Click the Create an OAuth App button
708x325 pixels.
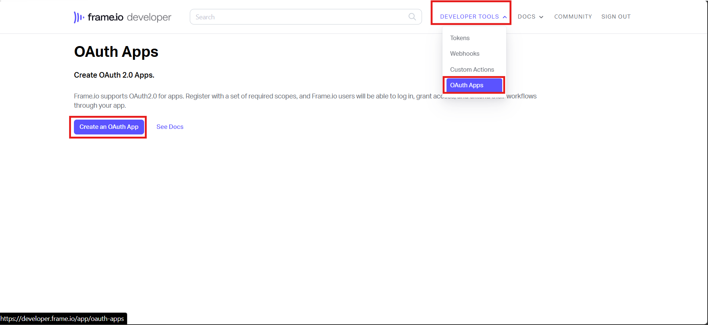(109, 127)
